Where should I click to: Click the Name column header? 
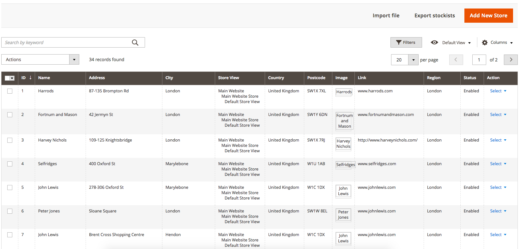click(60, 78)
